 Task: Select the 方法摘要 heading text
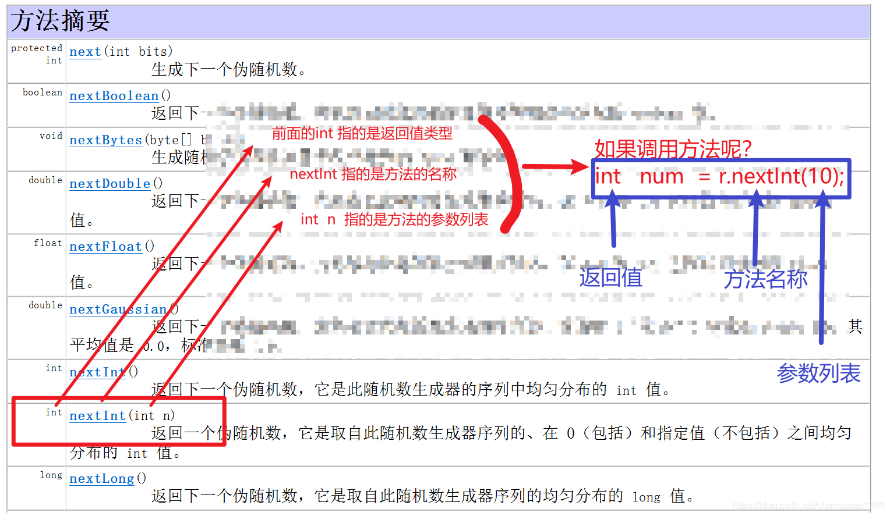point(61,22)
